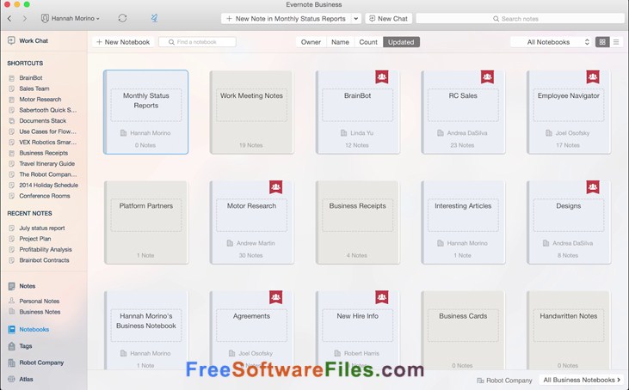Click the forward navigation arrow
Viewport: 629px width, 390px height.
pos(24,18)
